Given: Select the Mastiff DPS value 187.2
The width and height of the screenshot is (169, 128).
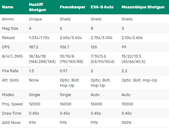Looking at the screenshot, I should coord(33,47).
